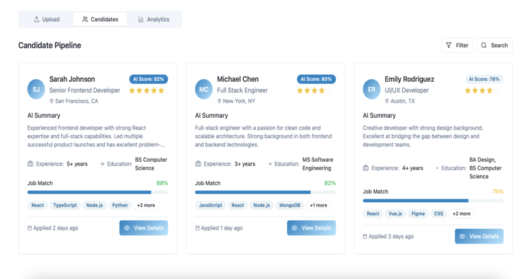Click the Emily Rodriguez ER avatar icon
Screen dimensions: 531x279
click(372, 89)
